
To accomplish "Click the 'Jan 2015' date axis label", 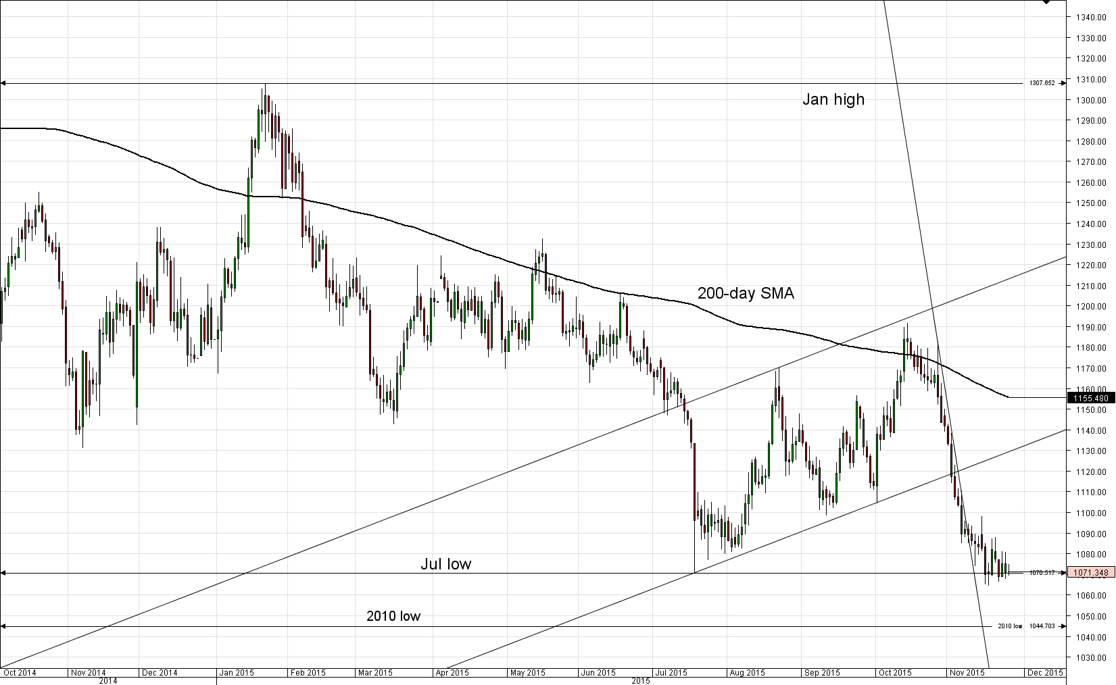I will [237, 672].
